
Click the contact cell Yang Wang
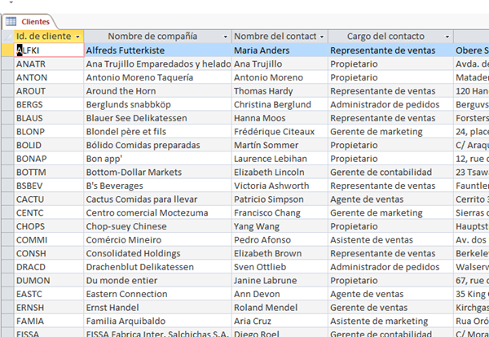coord(280,226)
